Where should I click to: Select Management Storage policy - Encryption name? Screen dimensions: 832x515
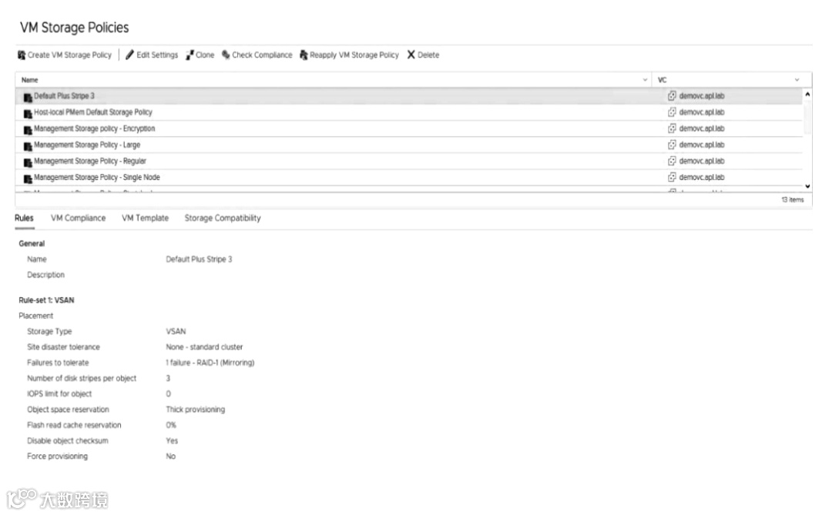click(95, 129)
